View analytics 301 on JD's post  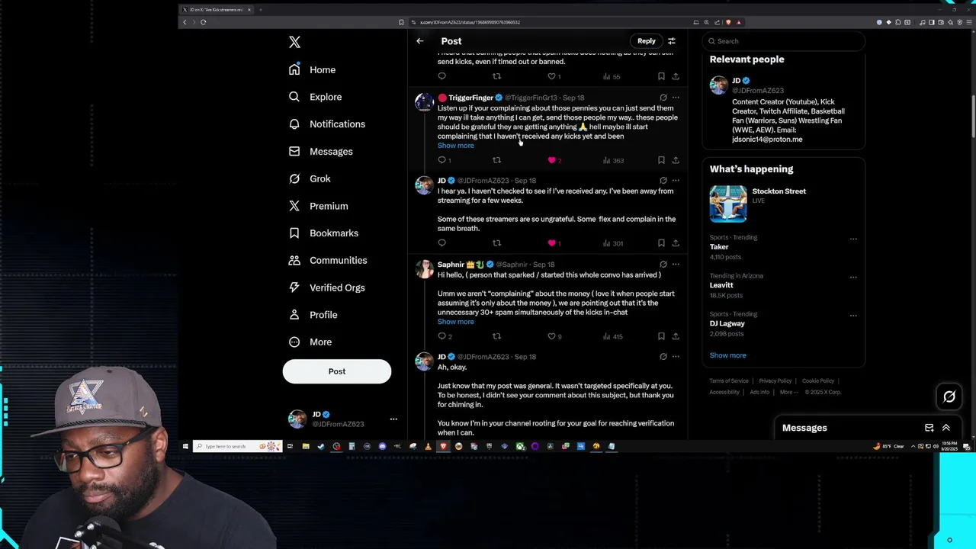pos(613,243)
